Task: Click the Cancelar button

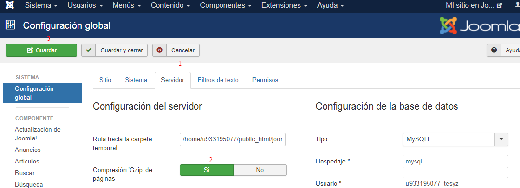Action: [x=176, y=50]
